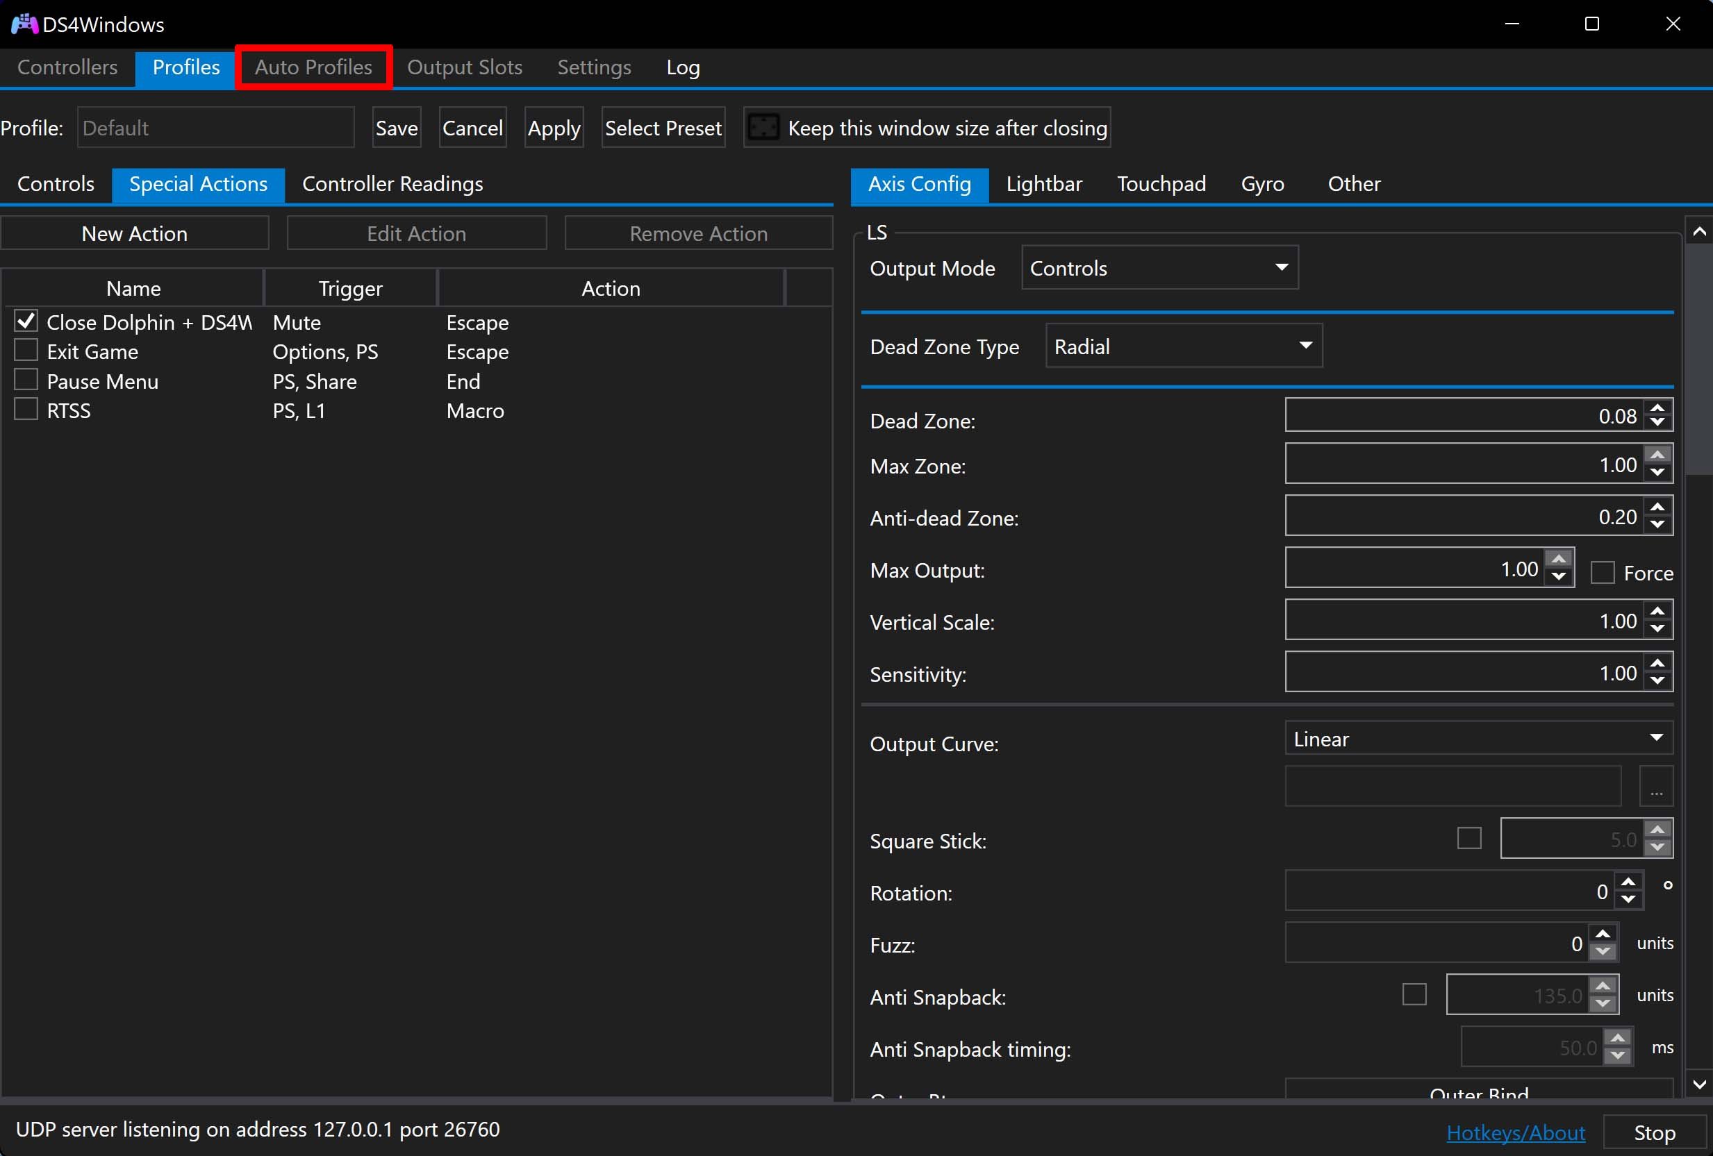
Task: Switch to the Controllers tab
Action: [67, 68]
